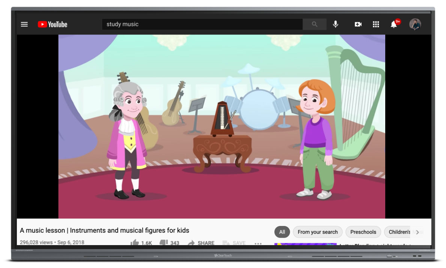Dislike the video with thumbs down
Screen dimensions: 446x268
point(164,242)
